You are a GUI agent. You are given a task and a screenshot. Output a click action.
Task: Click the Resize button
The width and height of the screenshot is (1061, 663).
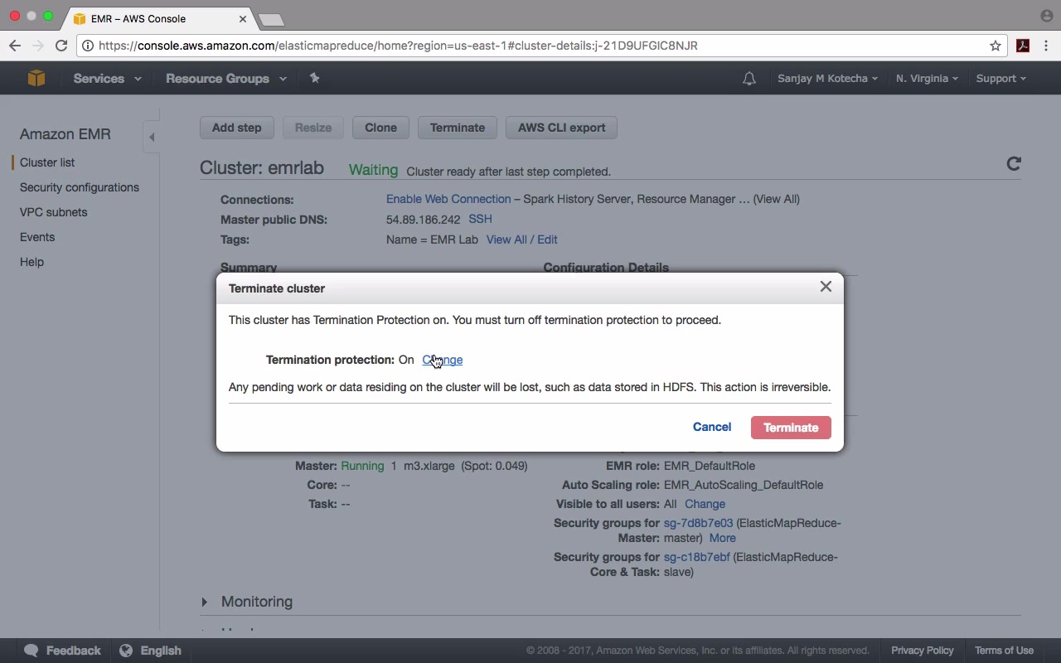(x=313, y=128)
